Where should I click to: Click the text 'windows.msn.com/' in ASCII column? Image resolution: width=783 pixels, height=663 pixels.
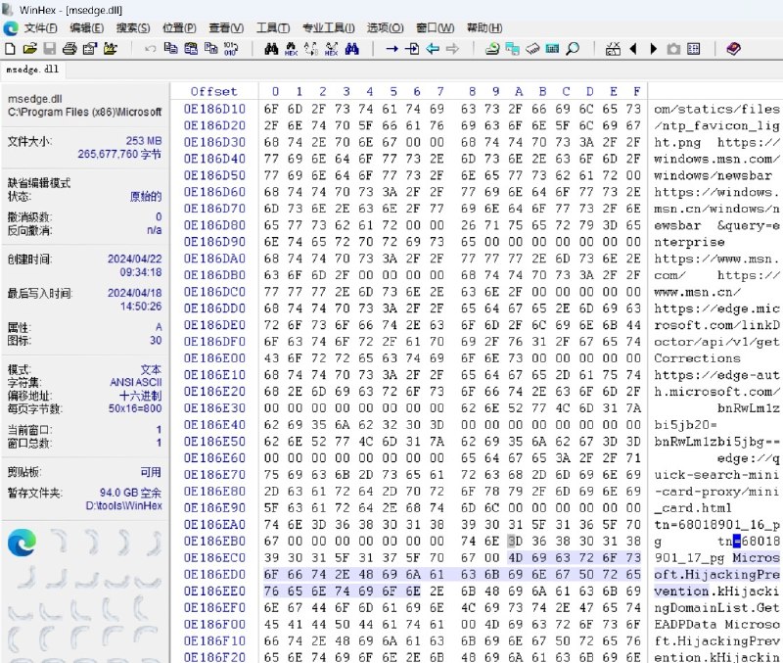pyautogui.click(x=717, y=159)
